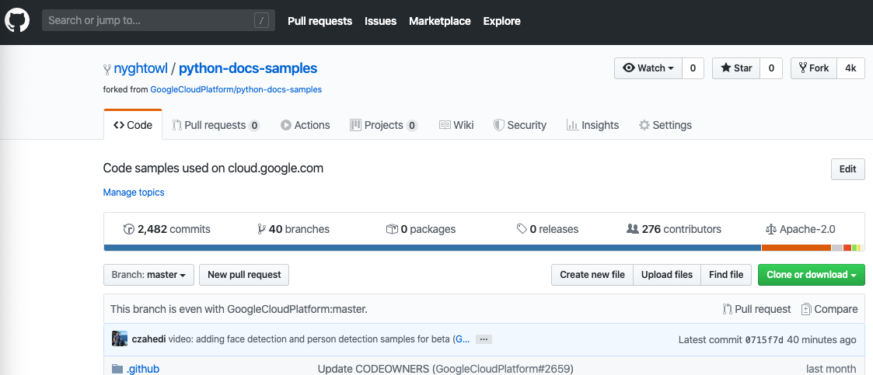Screen dimensions: 873x375
Task: Click the Edit description button
Action: click(x=848, y=169)
